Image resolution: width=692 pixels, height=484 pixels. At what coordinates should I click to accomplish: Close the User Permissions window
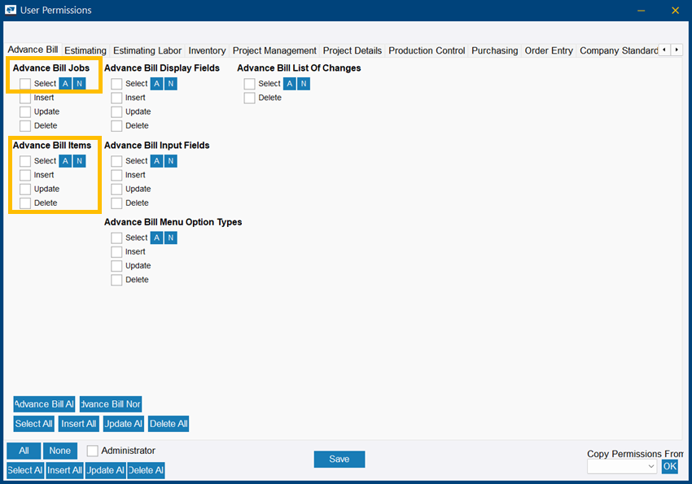pos(675,10)
